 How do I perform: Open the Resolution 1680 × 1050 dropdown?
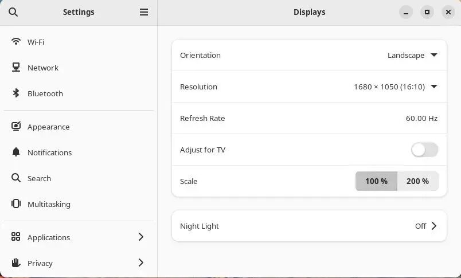(x=396, y=87)
